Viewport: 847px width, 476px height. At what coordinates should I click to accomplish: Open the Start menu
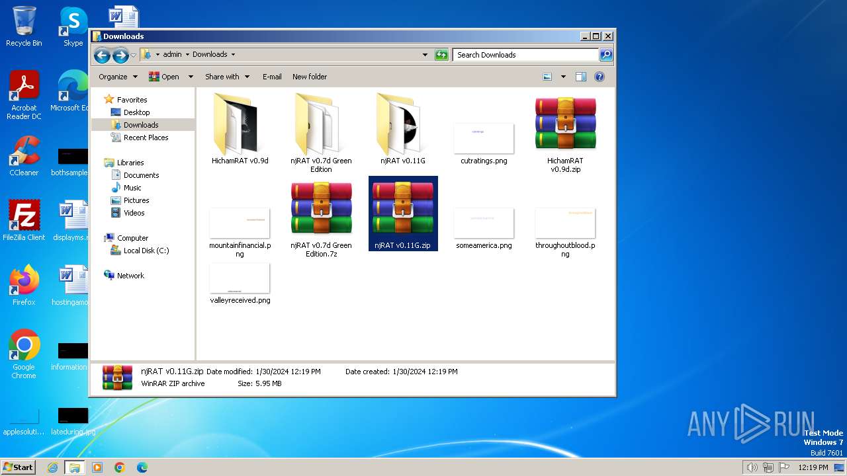coord(18,467)
